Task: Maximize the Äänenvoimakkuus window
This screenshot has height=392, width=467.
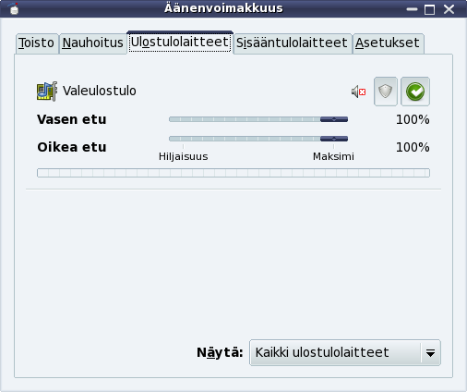Action: tap(429, 9)
